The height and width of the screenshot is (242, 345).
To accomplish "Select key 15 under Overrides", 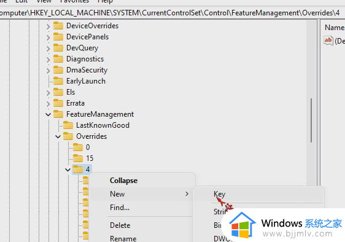I will [x=90, y=158].
